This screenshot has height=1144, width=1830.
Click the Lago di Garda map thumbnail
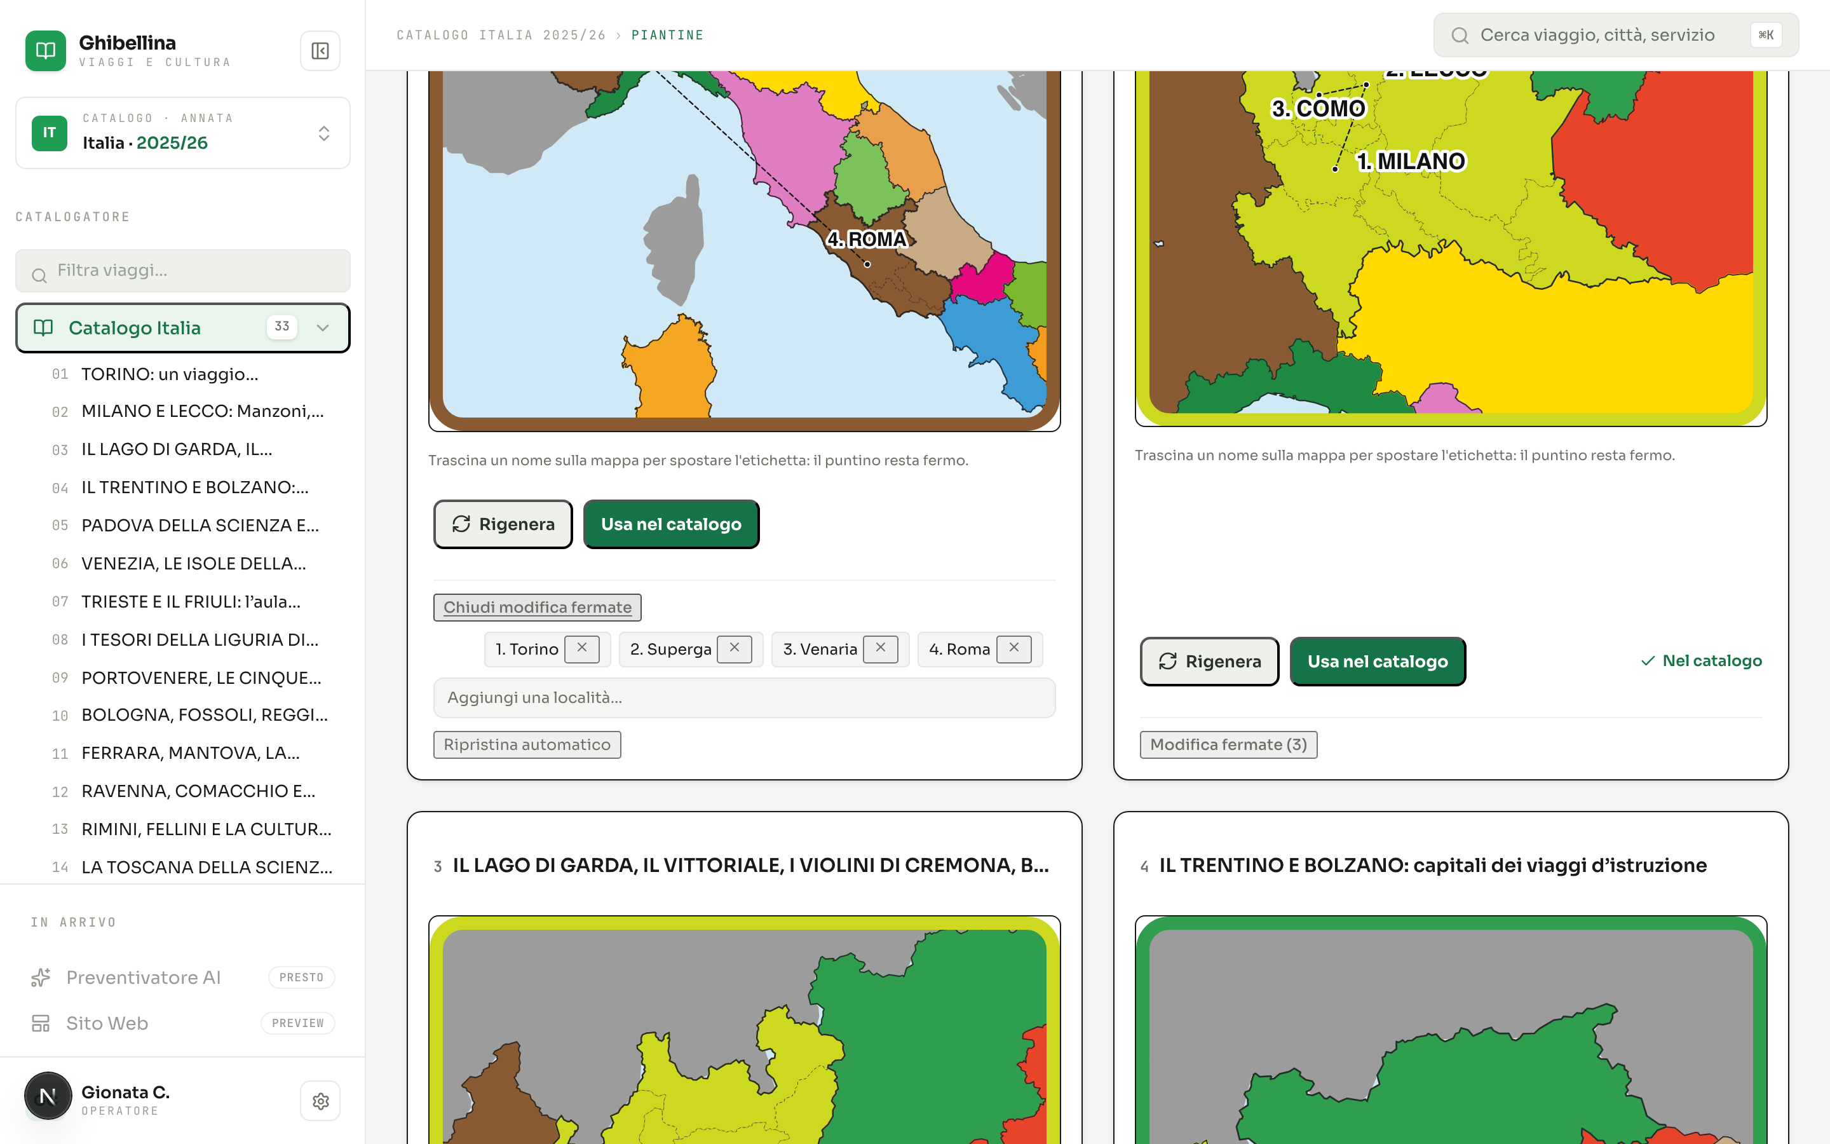click(744, 1030)
